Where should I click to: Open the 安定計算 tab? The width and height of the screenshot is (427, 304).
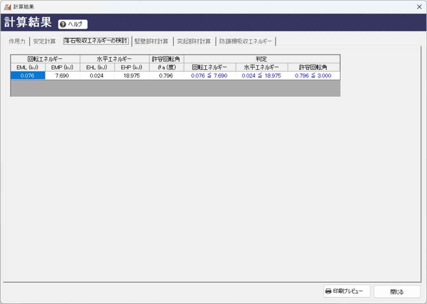point(45,41)
